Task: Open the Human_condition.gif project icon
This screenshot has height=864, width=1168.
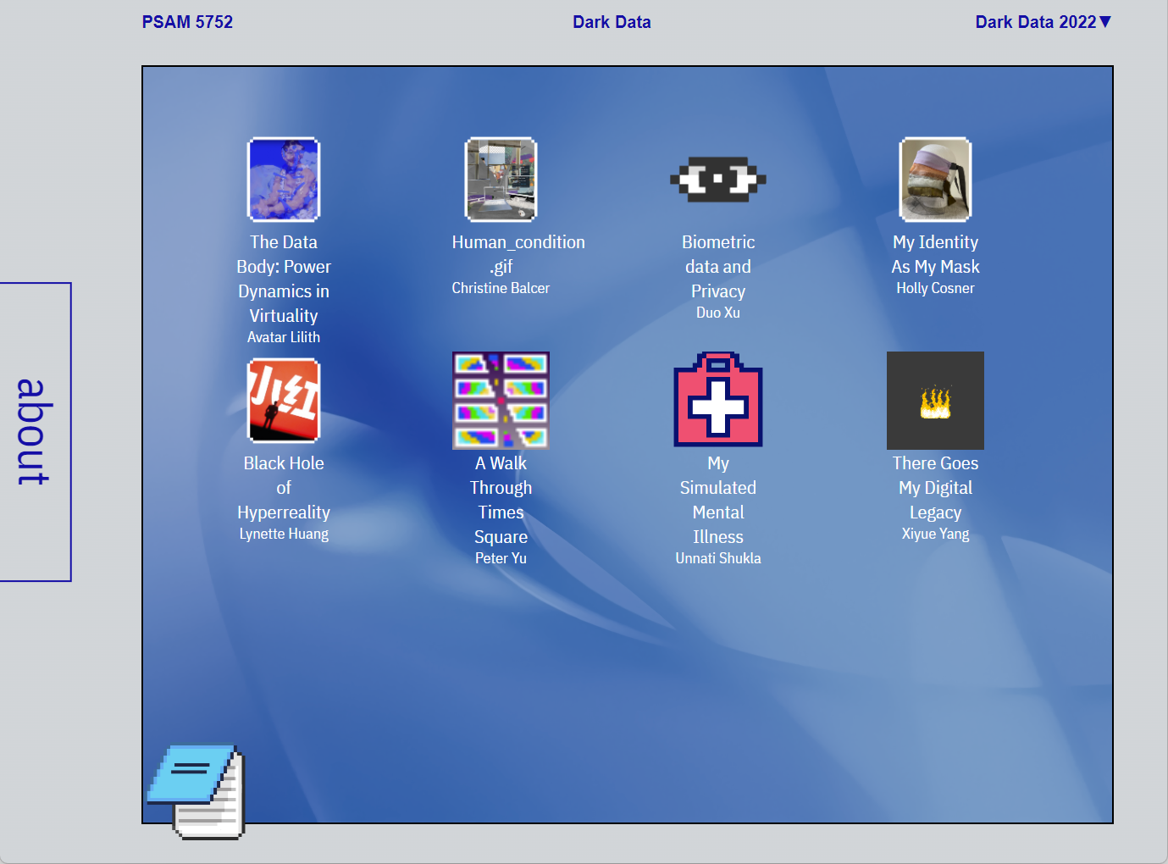Action: pos(501,180)
